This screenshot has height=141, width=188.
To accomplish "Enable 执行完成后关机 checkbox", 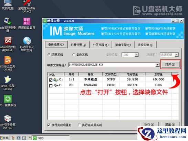I will click(79, 125).
